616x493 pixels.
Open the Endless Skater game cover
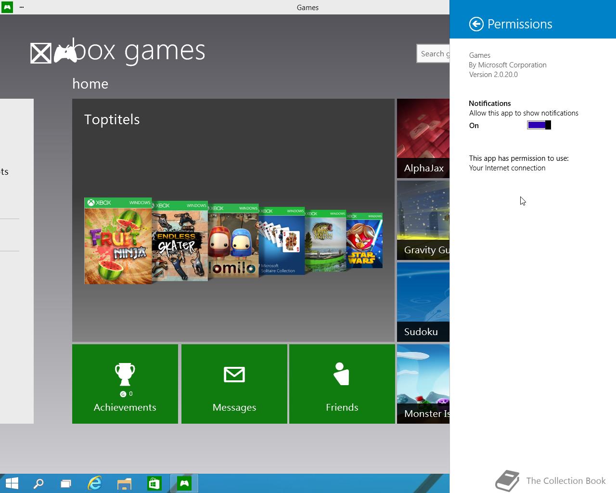pyautogui.click(x=180, y=241)
